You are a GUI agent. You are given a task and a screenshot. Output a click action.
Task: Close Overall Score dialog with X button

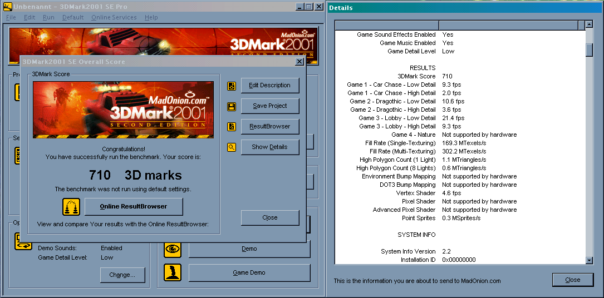coord(299,62)
